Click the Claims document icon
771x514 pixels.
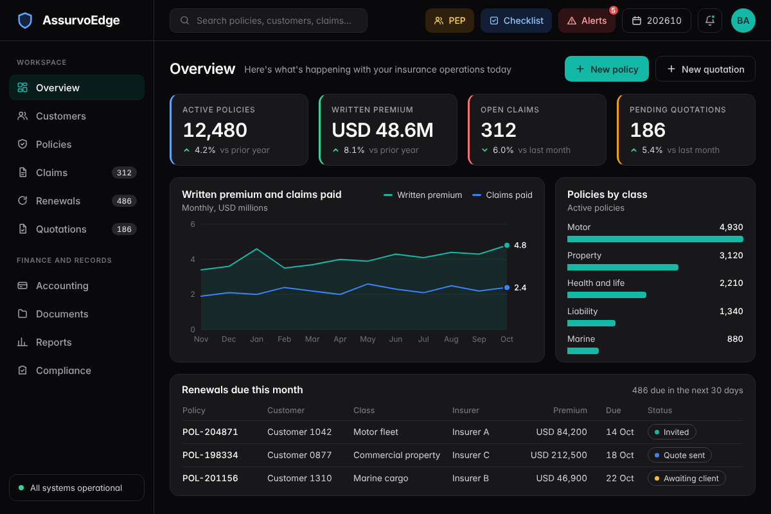(x=22, y=172)
